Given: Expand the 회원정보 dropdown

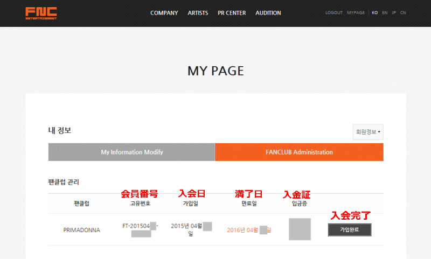Looking at the screenshot, I should click(x=368, y=131).
